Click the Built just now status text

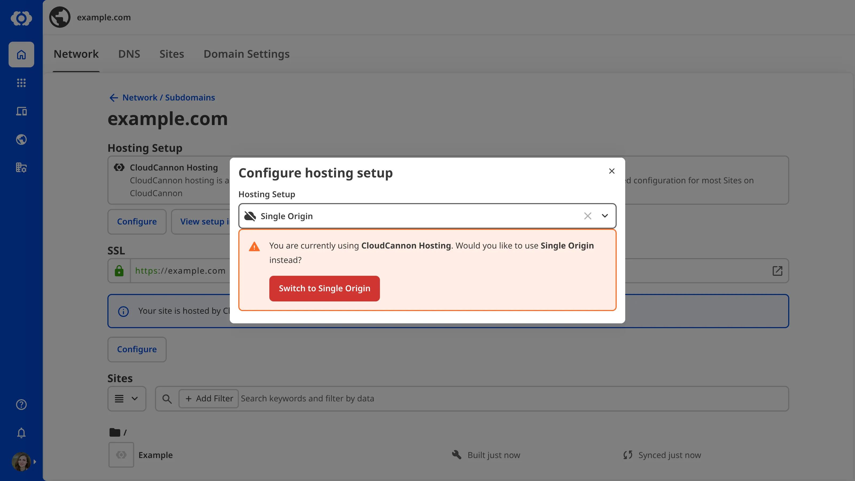494,455
